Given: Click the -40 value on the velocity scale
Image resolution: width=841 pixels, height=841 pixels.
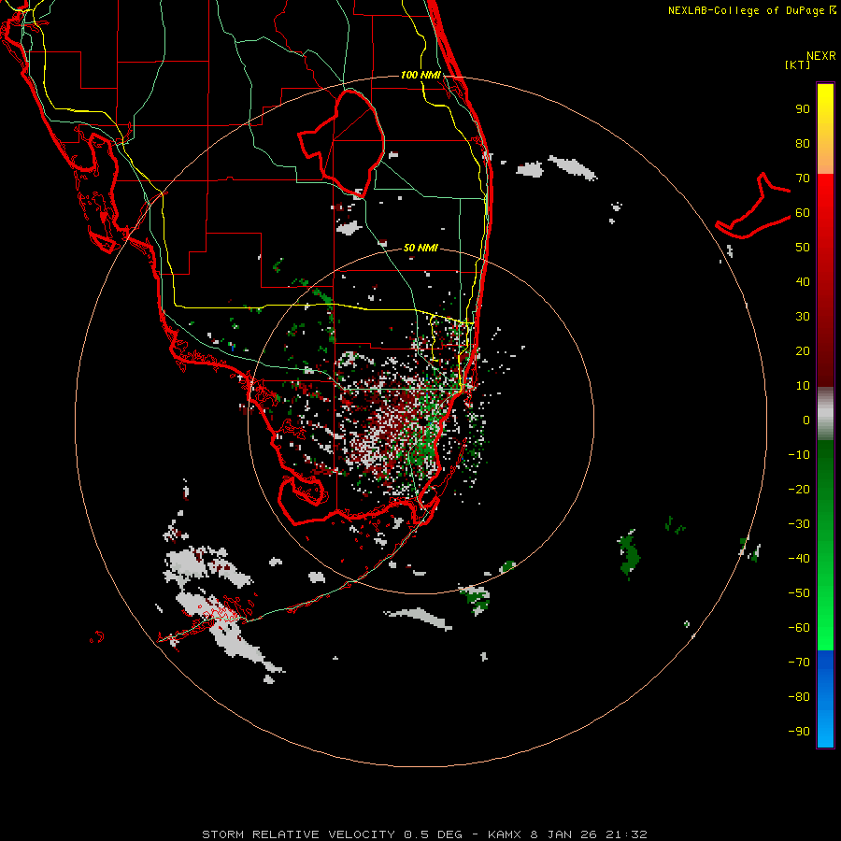Looking at the screenshot, I should tap(799, 559).
